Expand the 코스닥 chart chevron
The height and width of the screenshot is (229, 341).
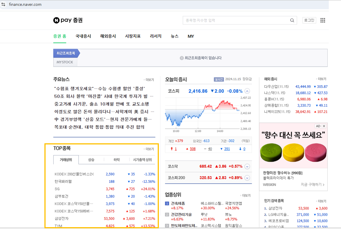point(247,167)
